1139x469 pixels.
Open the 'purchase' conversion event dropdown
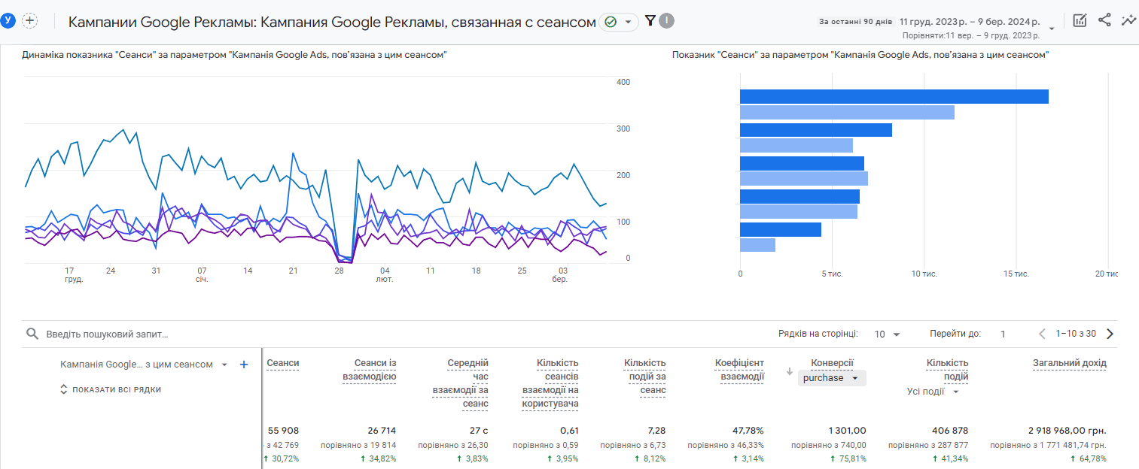click(832, 378)
